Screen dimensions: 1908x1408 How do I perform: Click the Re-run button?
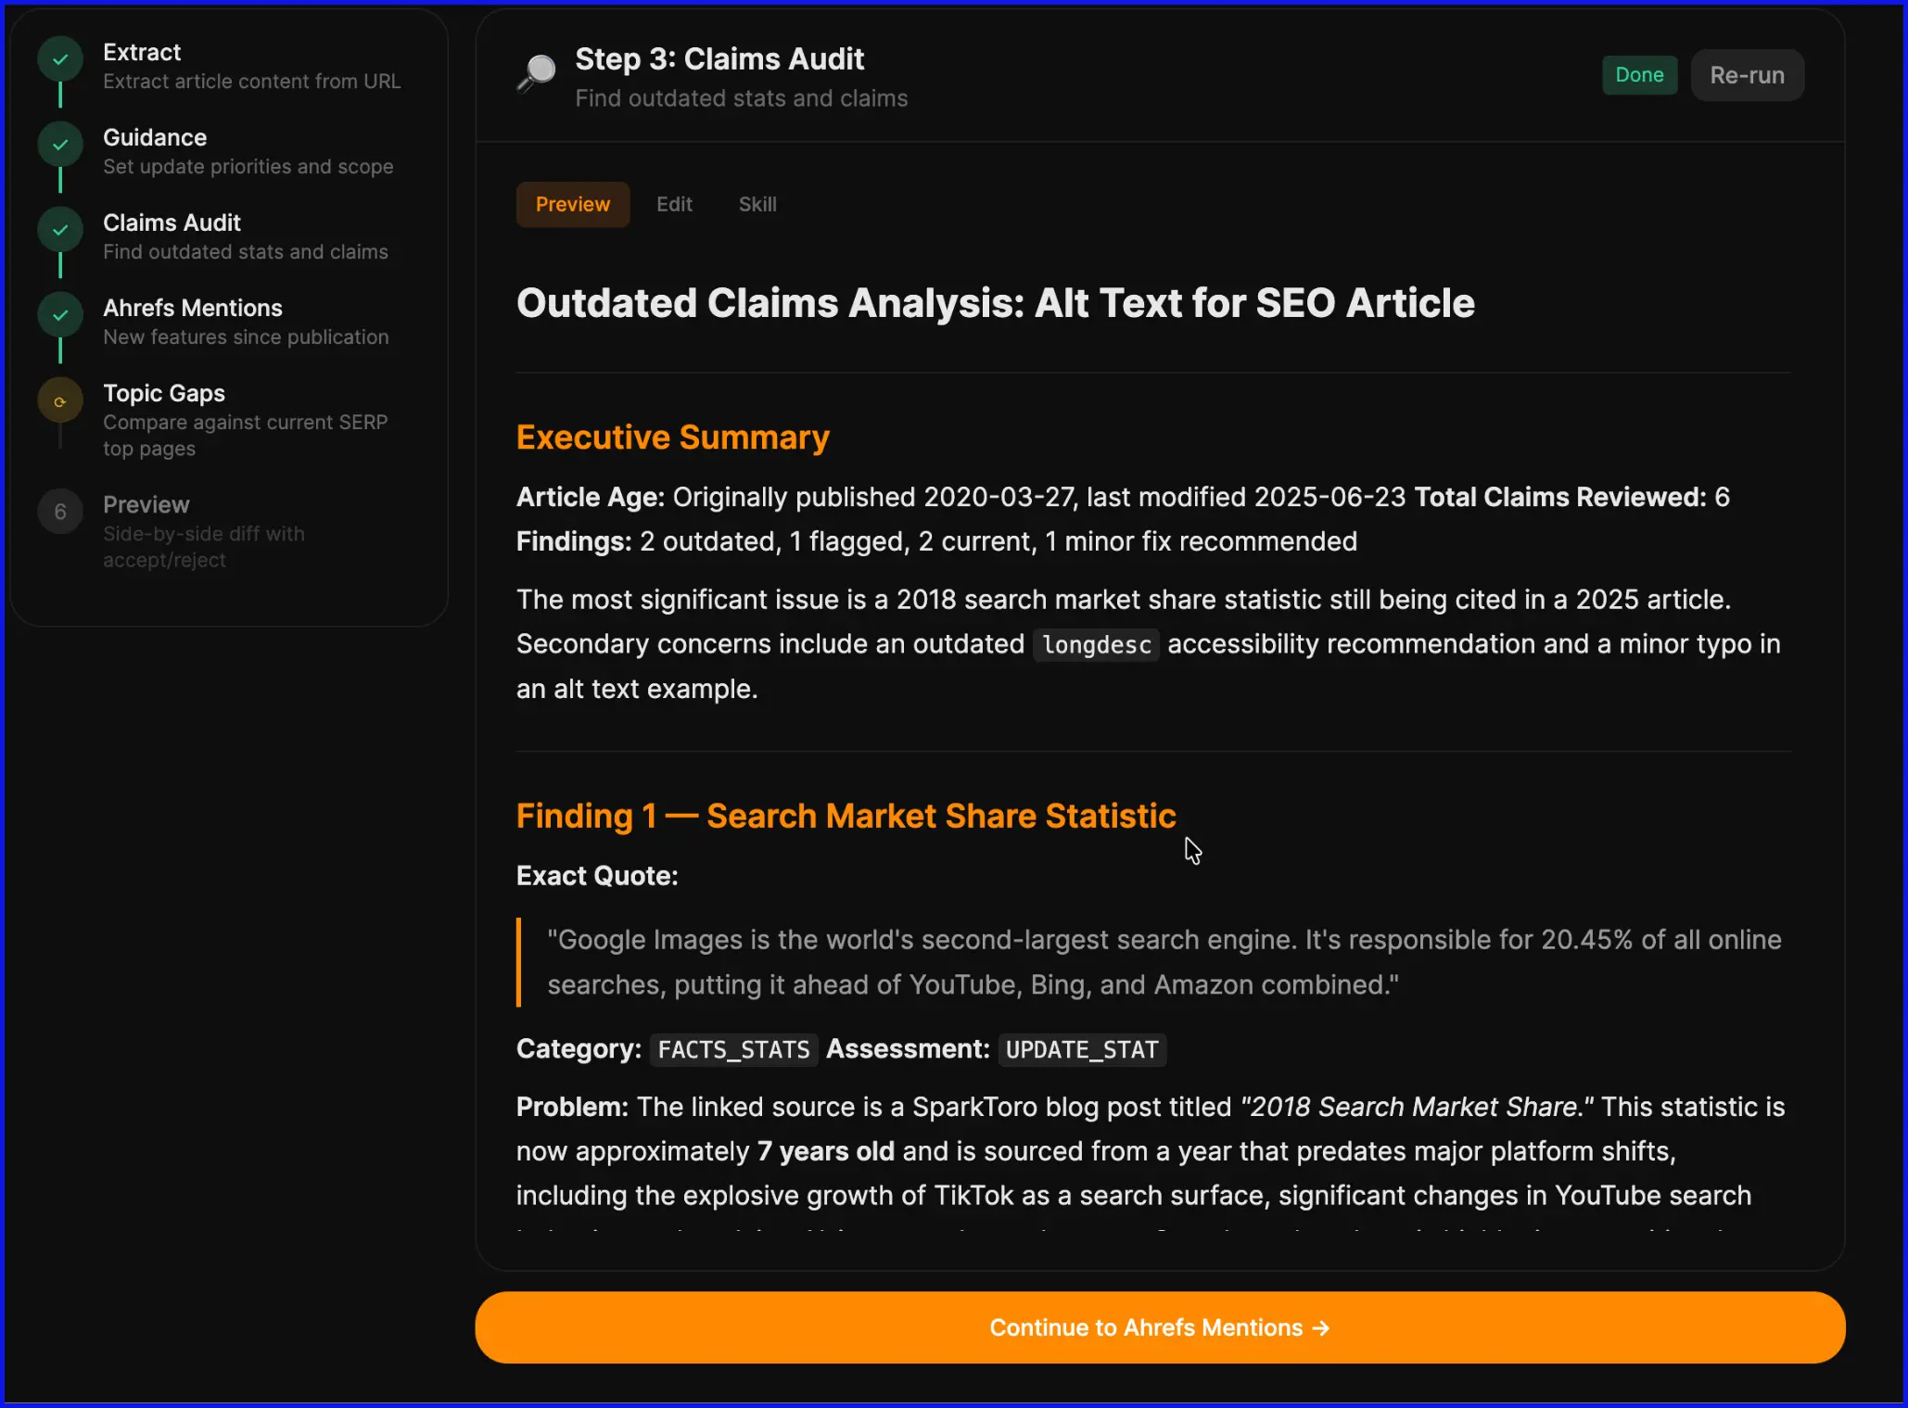1747,75
